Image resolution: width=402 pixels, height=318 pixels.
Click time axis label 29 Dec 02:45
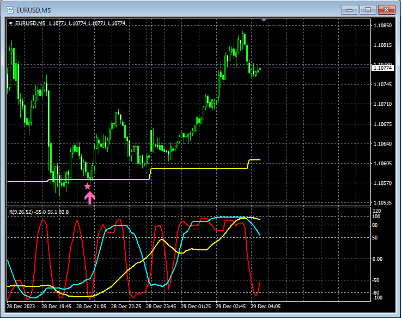(231, 307)
